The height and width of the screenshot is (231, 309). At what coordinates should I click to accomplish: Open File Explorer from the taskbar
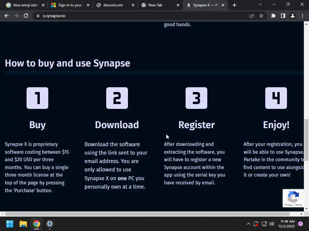pos(23,224)
